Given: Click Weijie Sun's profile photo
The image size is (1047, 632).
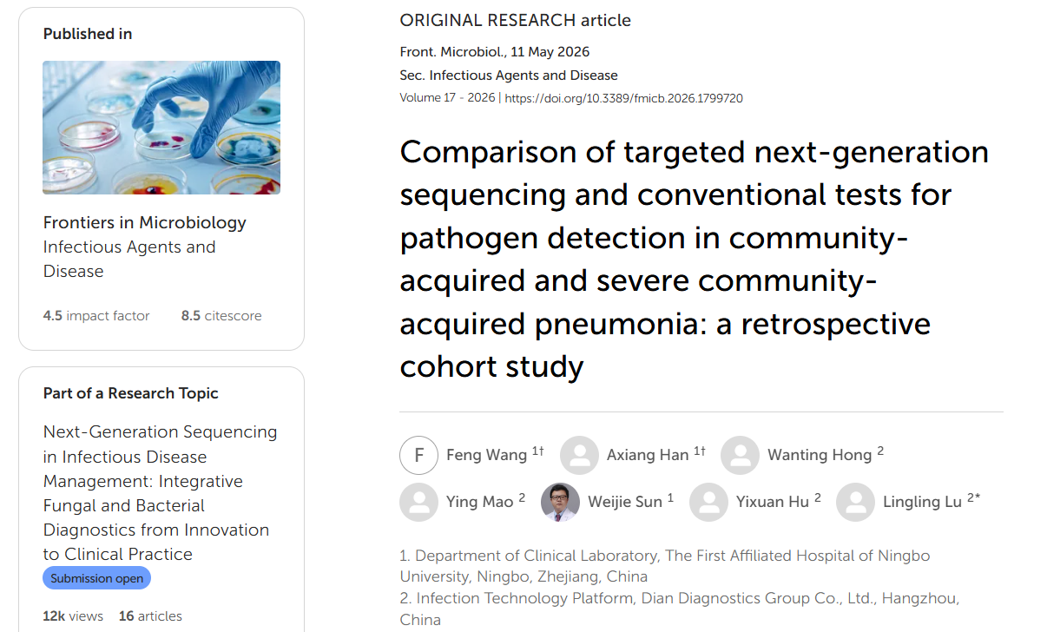Looking at the screenshot, I should tap(560, 502).
